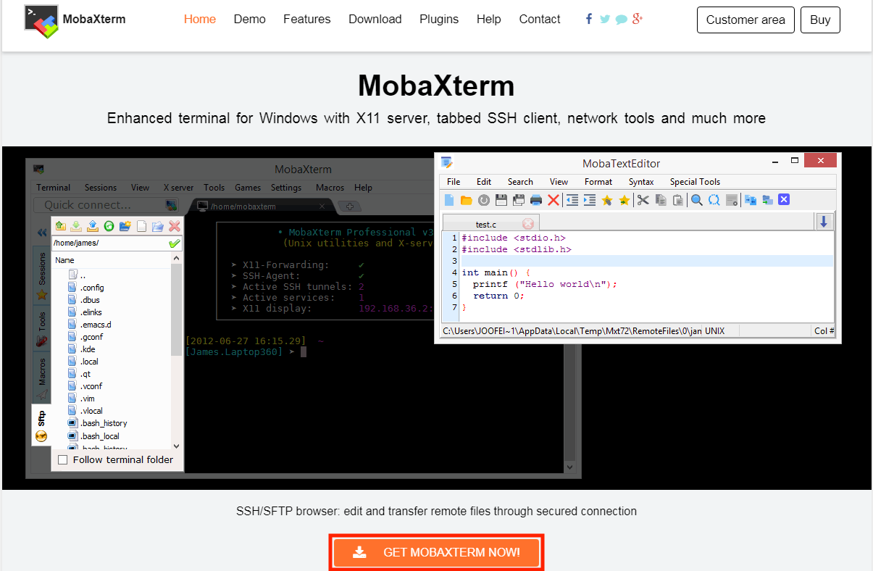Enable the Follow terminal folder checkbox
This screenshot has height=571, width=873.
(62, 459)
